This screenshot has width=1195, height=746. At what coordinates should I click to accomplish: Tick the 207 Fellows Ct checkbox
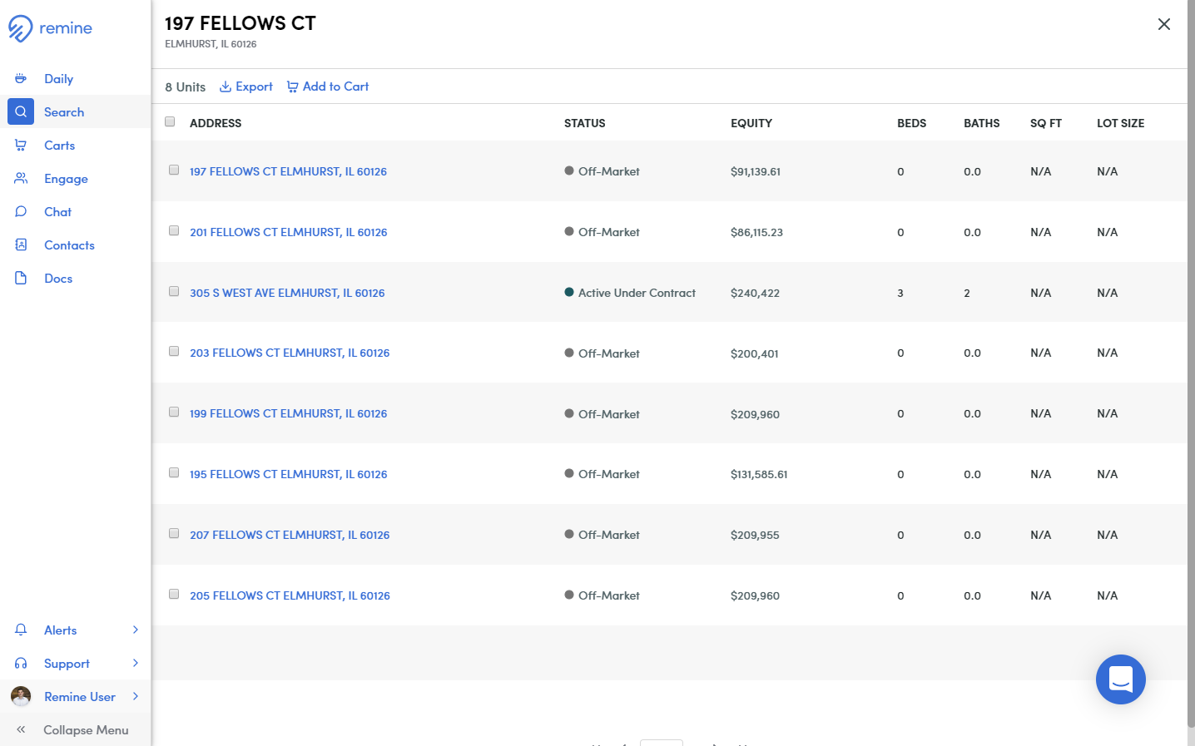coord(174,533)
